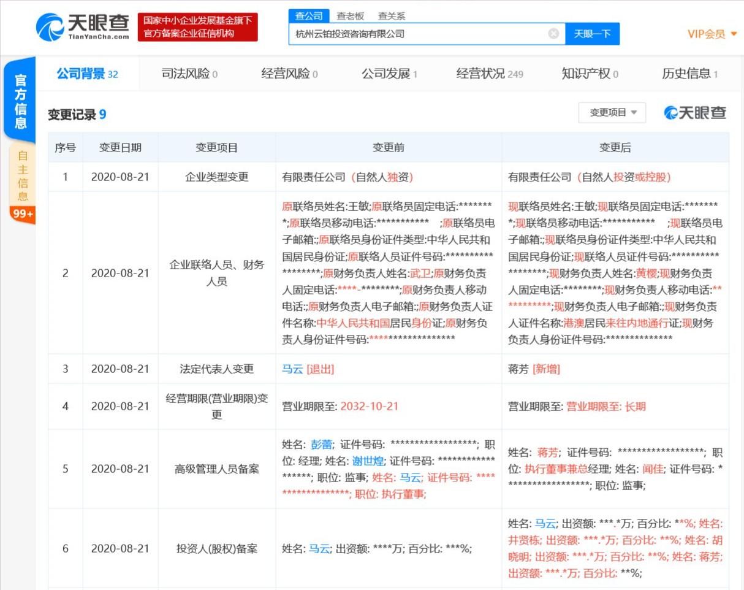
Task: Open the VIP会员 dropdown menu
Action: pos(712,34)
